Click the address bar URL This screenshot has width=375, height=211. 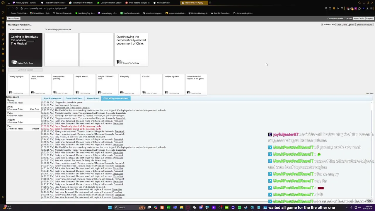click(x=46, y=8)
